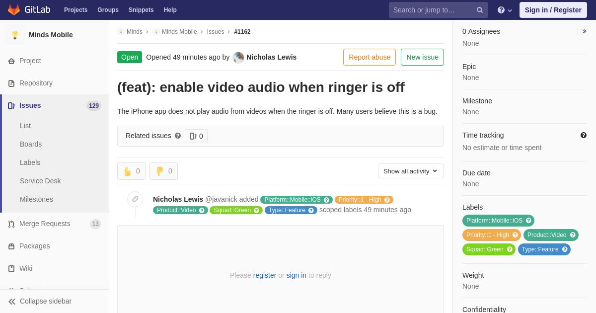Click the Project house icon
Viewport: 596px width, 313px height.
pyautogui.click(x=11, y=61)
